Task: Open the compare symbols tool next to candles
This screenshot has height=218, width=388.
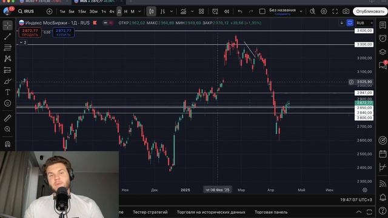Action: (162, 12)
